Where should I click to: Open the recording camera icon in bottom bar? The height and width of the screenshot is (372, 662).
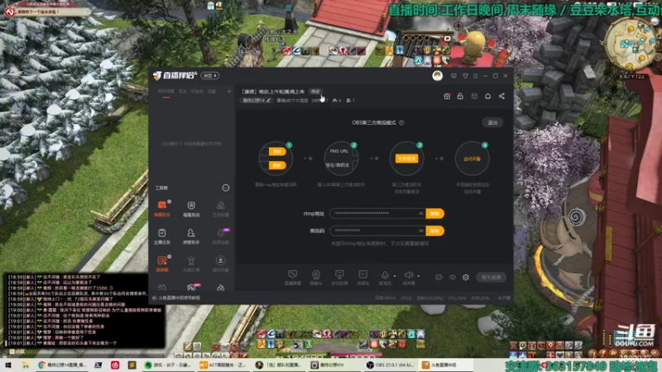(x=439, y=277)
